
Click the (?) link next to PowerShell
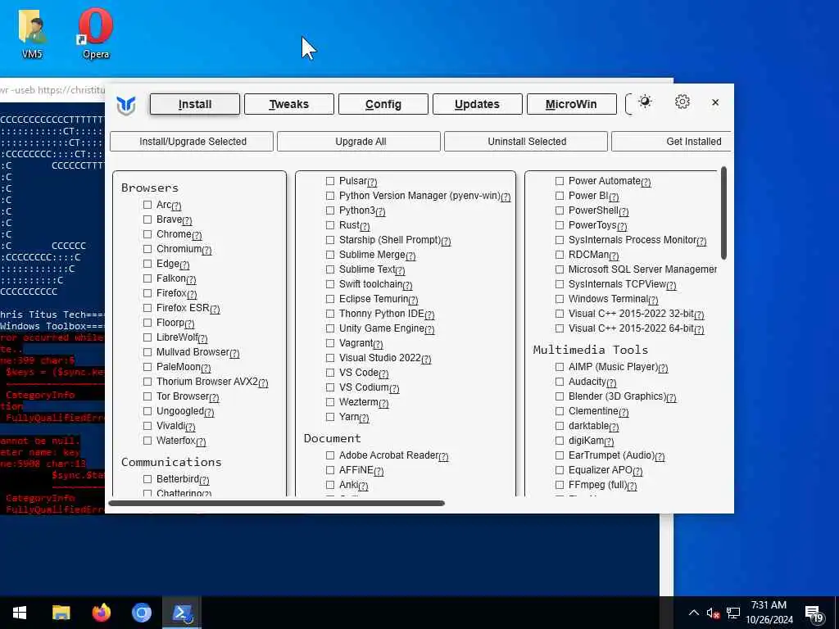click(624, 212)
